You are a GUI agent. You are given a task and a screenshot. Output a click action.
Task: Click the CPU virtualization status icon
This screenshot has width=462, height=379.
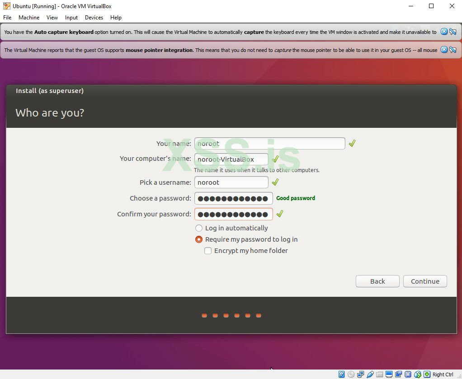tap(408, 374)
